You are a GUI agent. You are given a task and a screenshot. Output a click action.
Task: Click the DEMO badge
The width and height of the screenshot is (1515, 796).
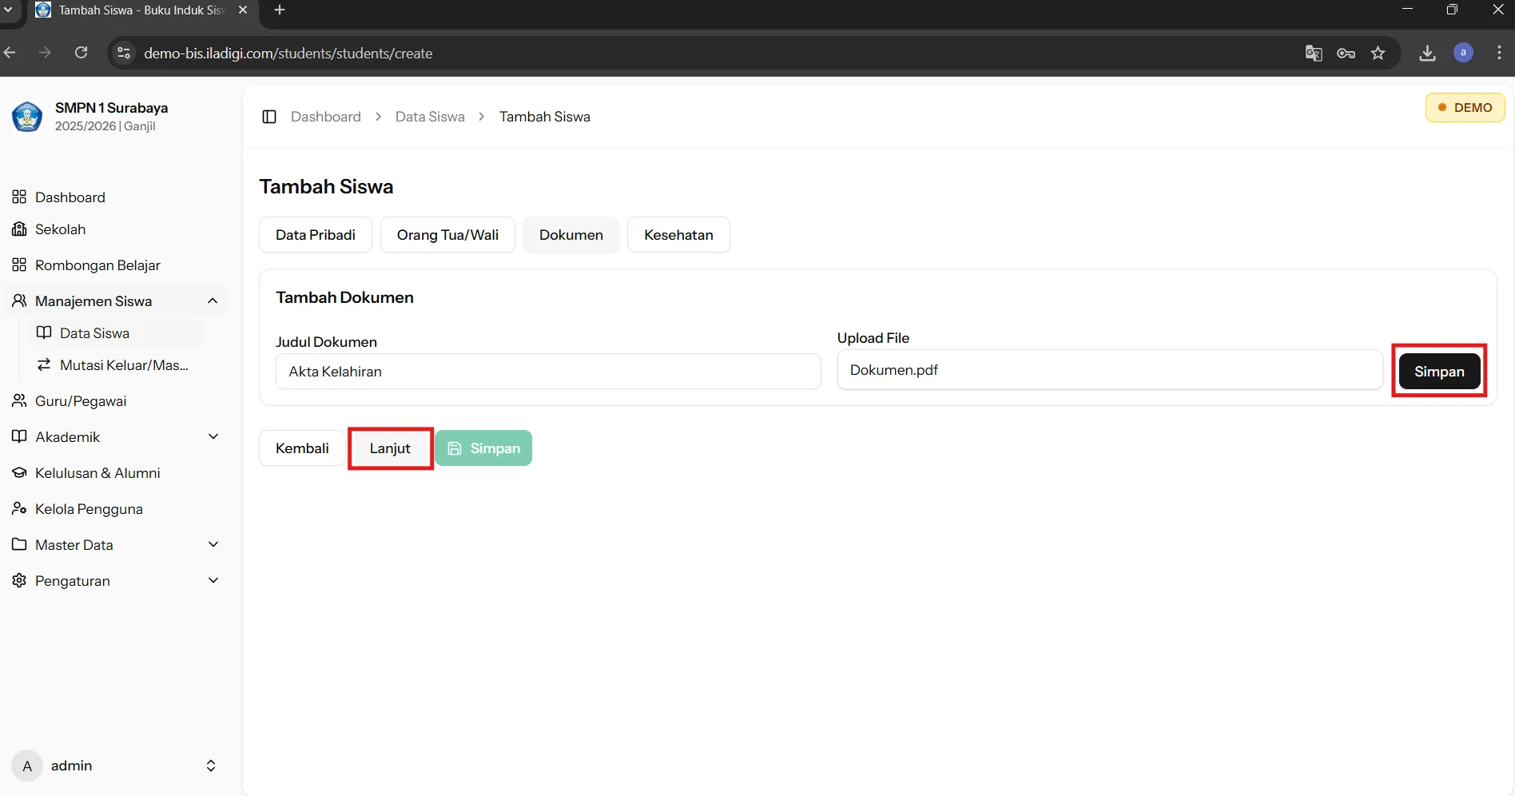click(1465, 107)
